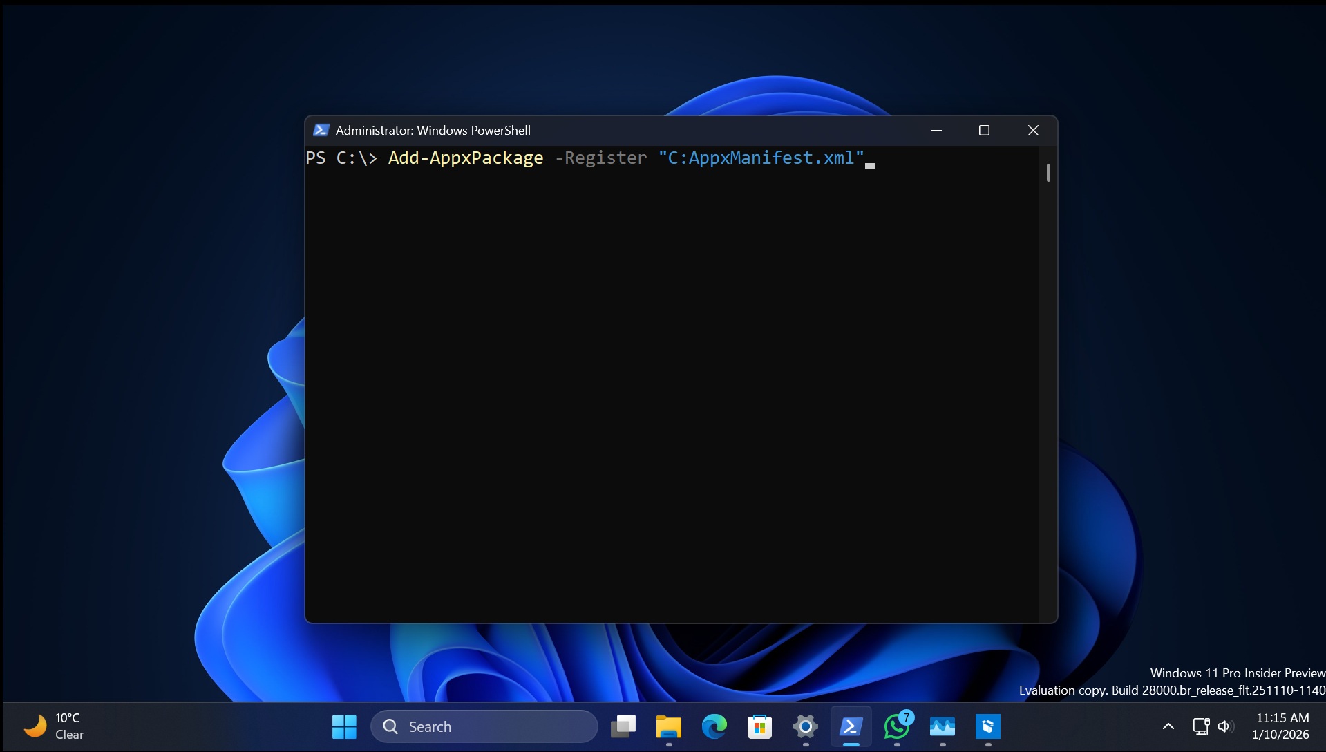The height and width of the screenshot is (752, 1326).
Task: Click the PowerShell icon in the title bar
Action: point(321,130)
